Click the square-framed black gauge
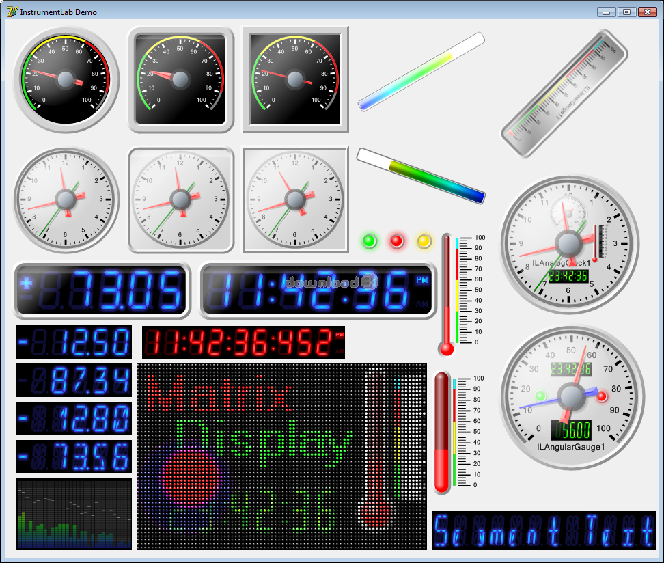Screen dimensions: 664x563 click(295, 80)
